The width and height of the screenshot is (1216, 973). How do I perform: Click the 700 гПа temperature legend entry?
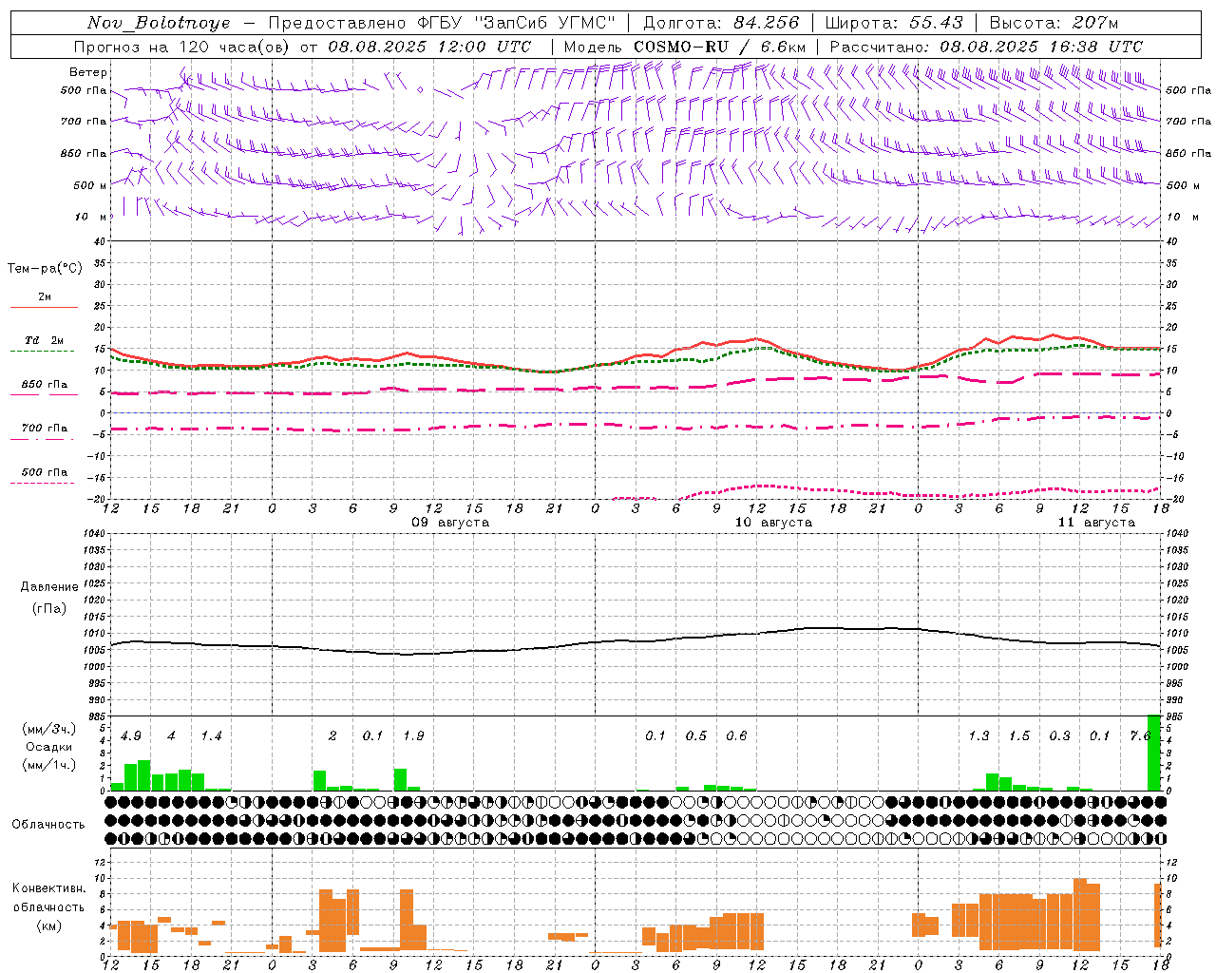pos(45,429)
